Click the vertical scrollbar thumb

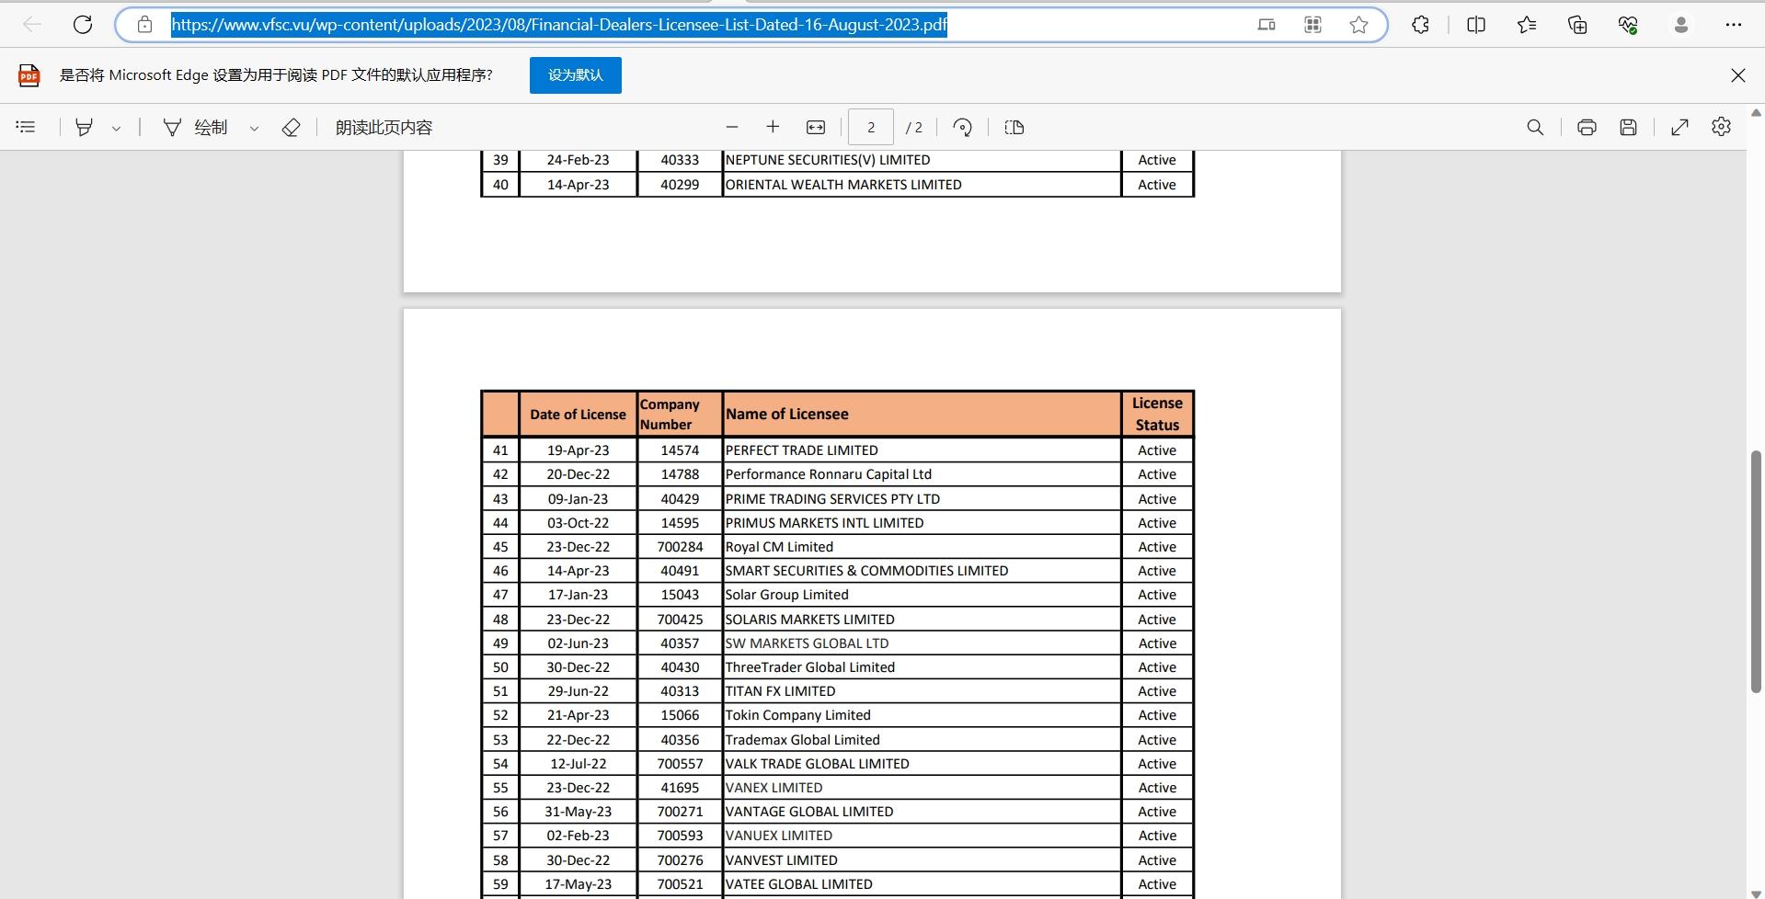coord(1756,572)
